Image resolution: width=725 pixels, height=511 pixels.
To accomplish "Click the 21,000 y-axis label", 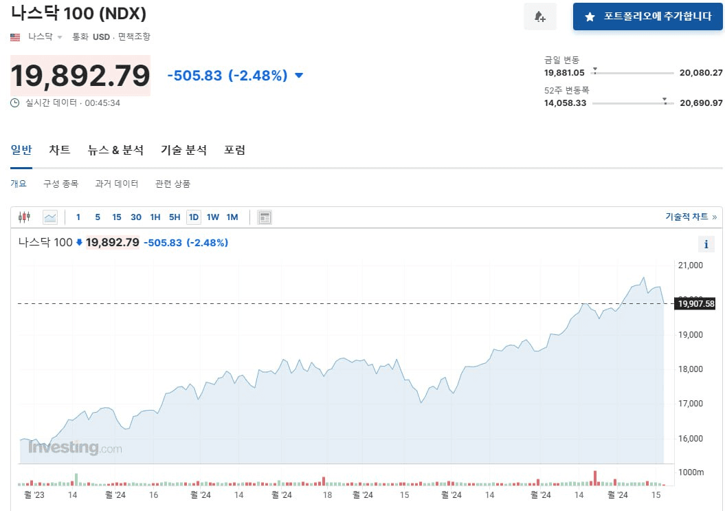I will click(691, 265).
